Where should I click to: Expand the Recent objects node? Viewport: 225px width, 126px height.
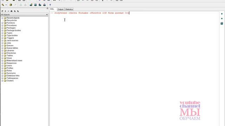coord(2,18)
